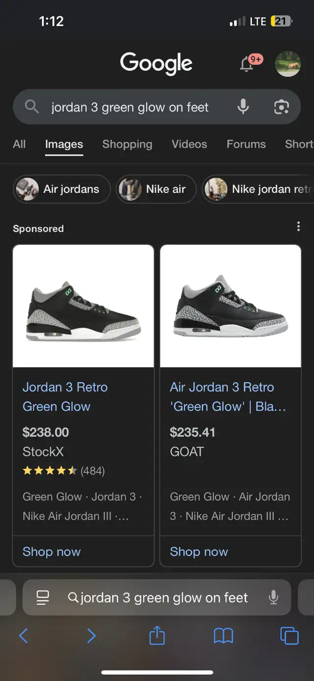Start voice search with the microphone icon
314x681 pixels.
coord(243,107)
